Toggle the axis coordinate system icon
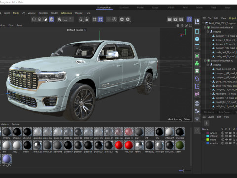Viewport: 237px width, 178px height. point(65,19)
